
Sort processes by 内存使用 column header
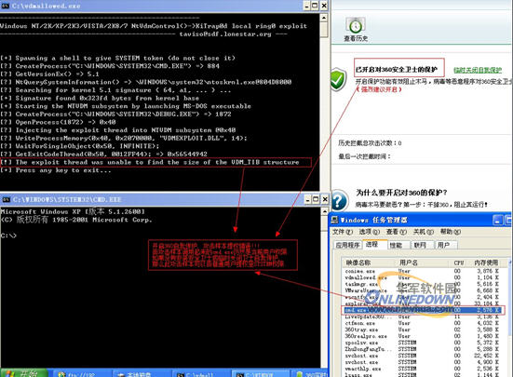pos(486,263)
